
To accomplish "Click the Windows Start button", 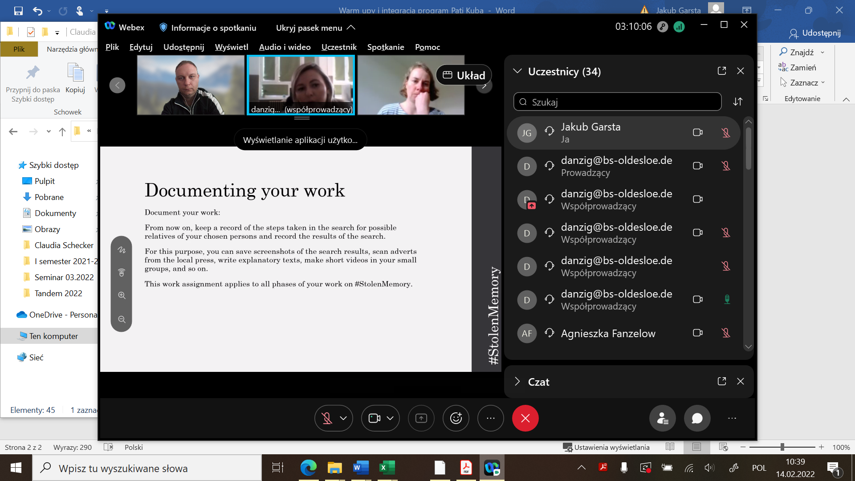I will click(x=16, y=468).
